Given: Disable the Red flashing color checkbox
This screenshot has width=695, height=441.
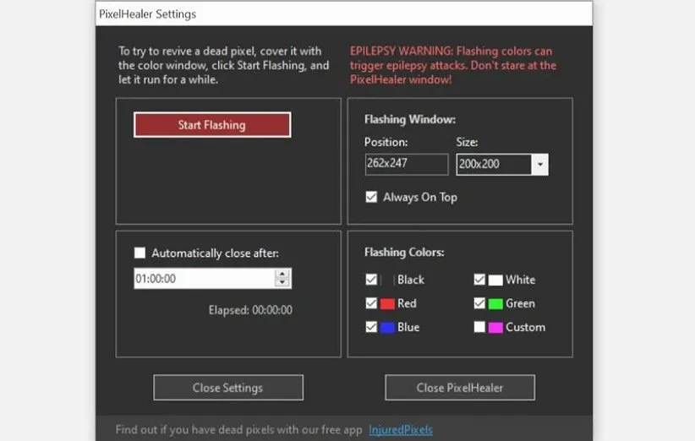Looking at the screenshot, I should point(371,303).
